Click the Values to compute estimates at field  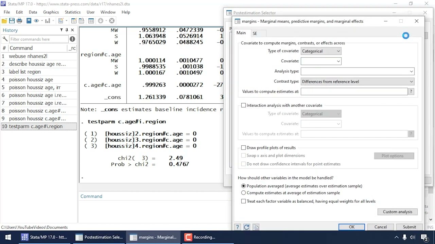pos(354,91)
